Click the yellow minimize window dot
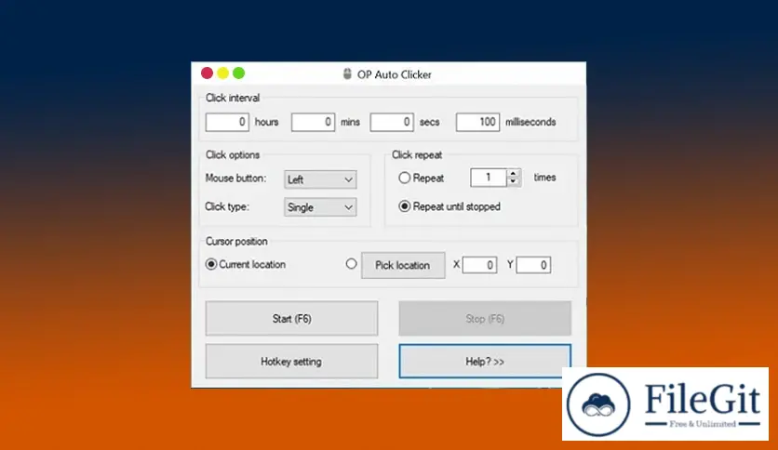The height and width of the screenshot is (450, 778). click(223, 73)
